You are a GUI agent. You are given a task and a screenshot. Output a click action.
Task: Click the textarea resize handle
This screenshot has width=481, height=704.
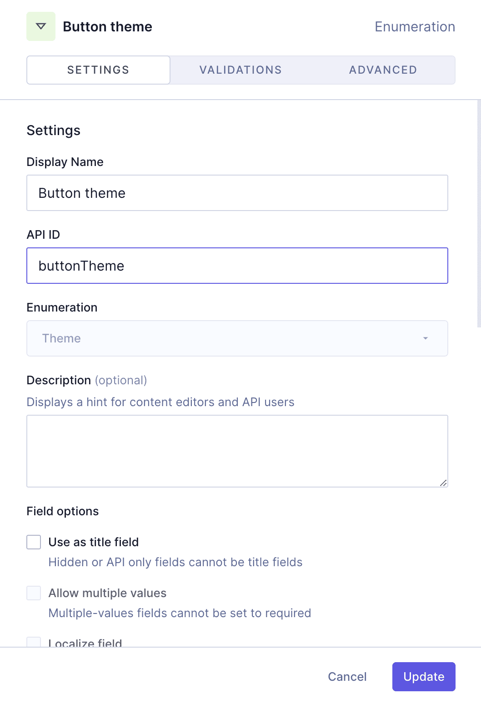click(x=444, y=483)
